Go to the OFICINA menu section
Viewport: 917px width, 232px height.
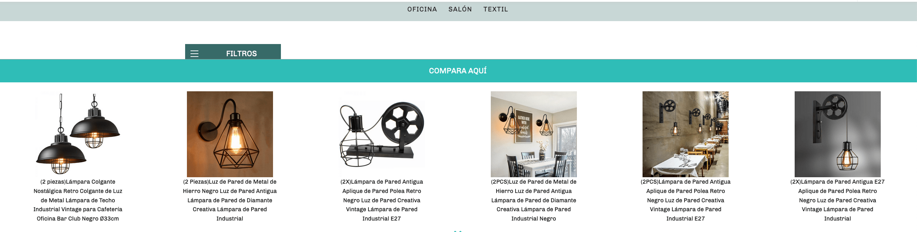coord(422,9)
